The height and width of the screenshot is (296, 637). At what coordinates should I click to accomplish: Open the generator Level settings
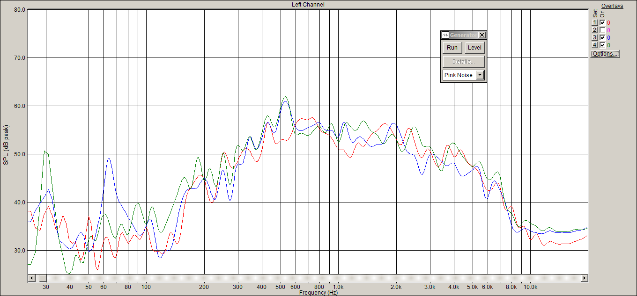click(x=474, y=48)
